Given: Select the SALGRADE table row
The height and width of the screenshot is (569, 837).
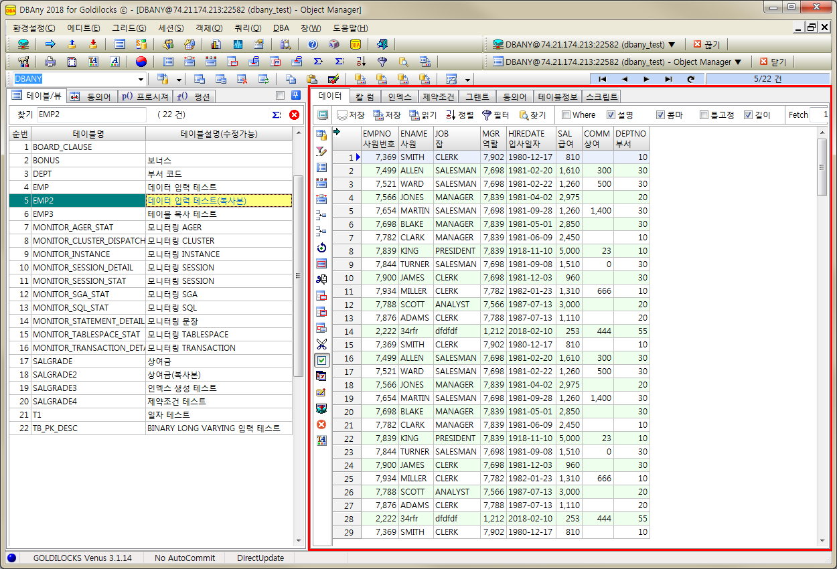Looking at the screenshot, I should (x=151, y=361).
